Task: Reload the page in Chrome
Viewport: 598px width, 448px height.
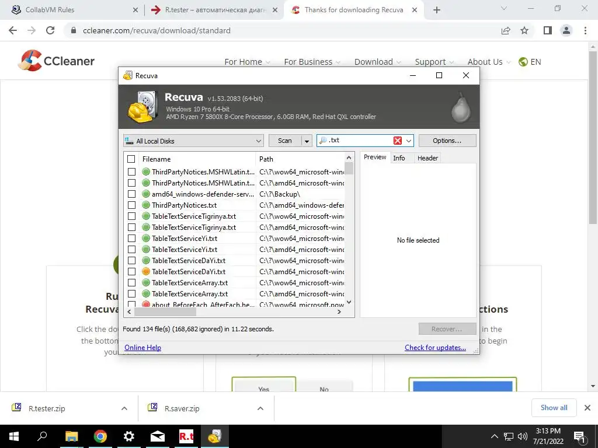Action: click(50, 30)
